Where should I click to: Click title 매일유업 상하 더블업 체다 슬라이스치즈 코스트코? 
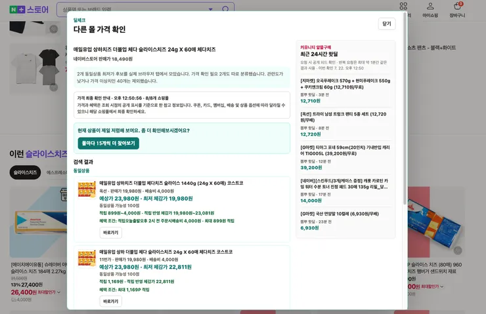point(166,252)
